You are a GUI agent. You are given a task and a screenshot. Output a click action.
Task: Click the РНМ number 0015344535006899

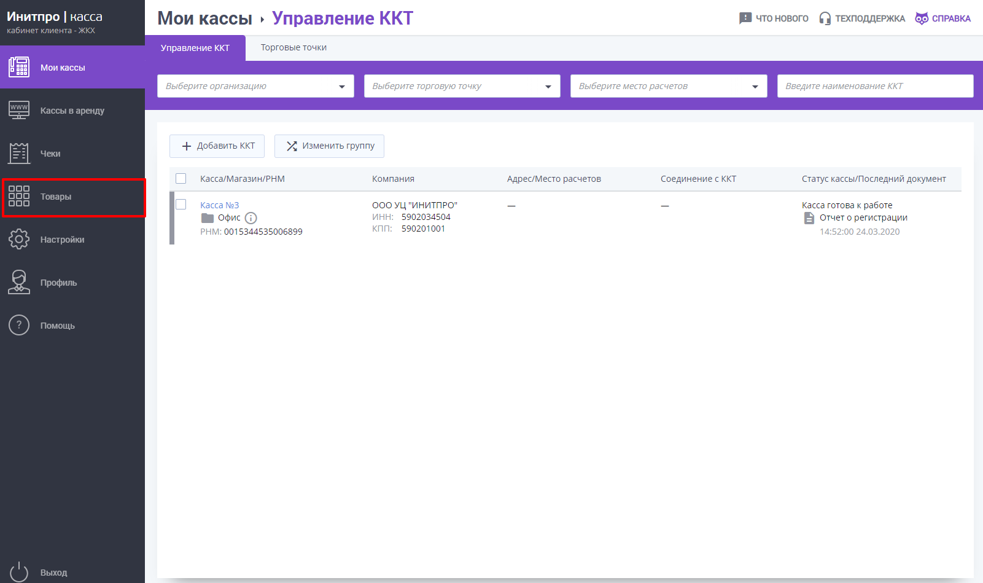pos(263,232)
